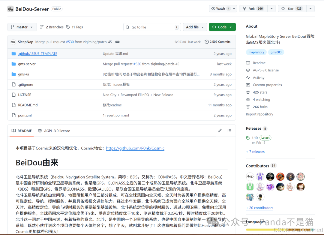This screenshot has width=324, height=235.
Task: Open the Add file dropdown
Action: tap(195, 27)
